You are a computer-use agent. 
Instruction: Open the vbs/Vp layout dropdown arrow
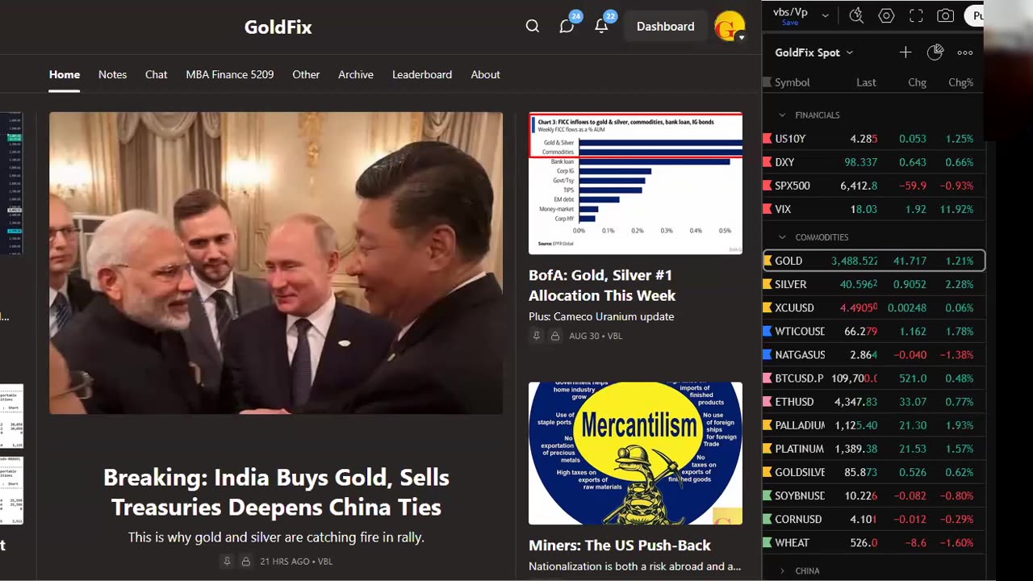point(825,15)
